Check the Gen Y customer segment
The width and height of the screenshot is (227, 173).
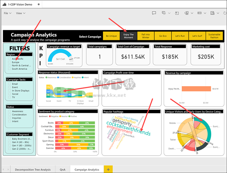9,145
